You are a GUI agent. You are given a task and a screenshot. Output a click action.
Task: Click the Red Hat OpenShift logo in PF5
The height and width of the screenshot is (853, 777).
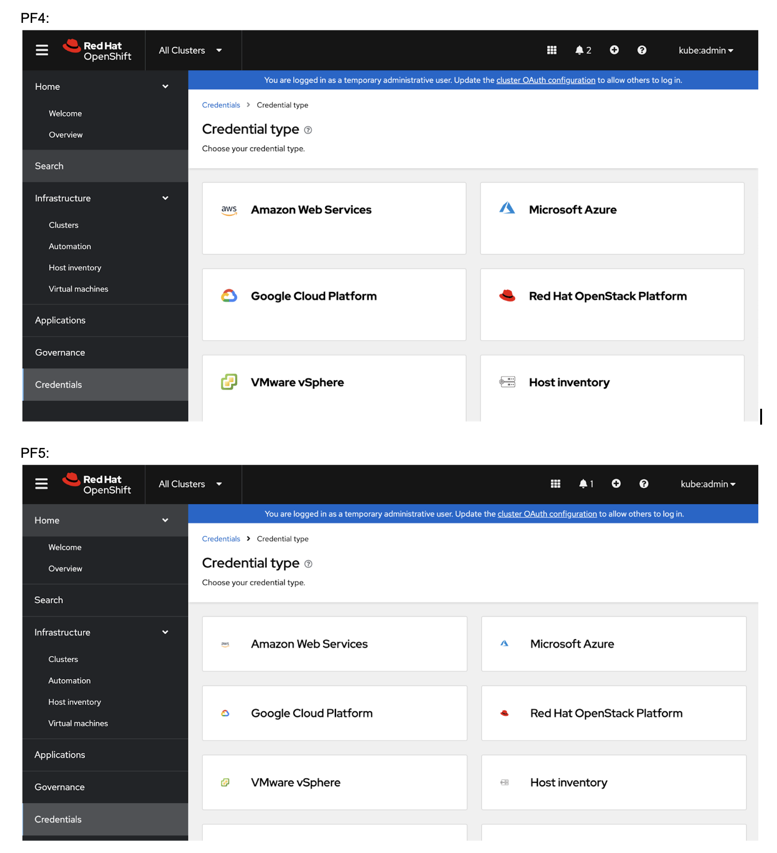coord(97,484)
